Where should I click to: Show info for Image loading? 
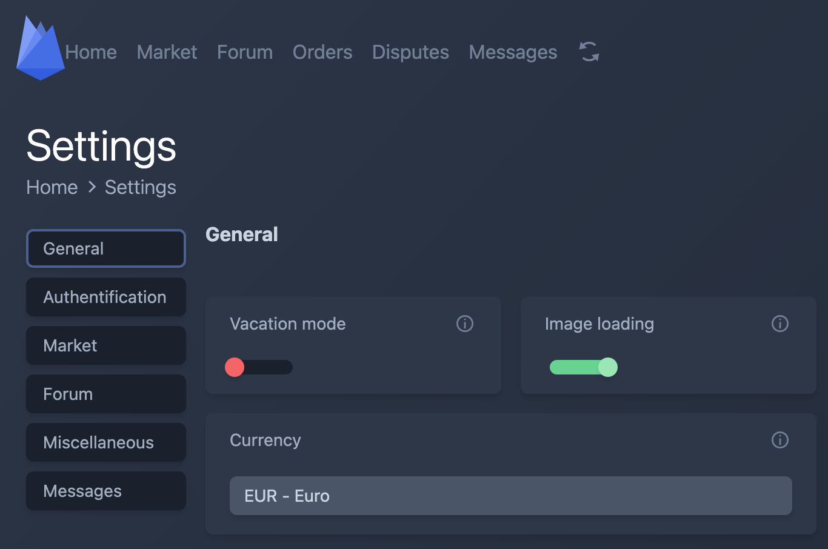(780, 324)
